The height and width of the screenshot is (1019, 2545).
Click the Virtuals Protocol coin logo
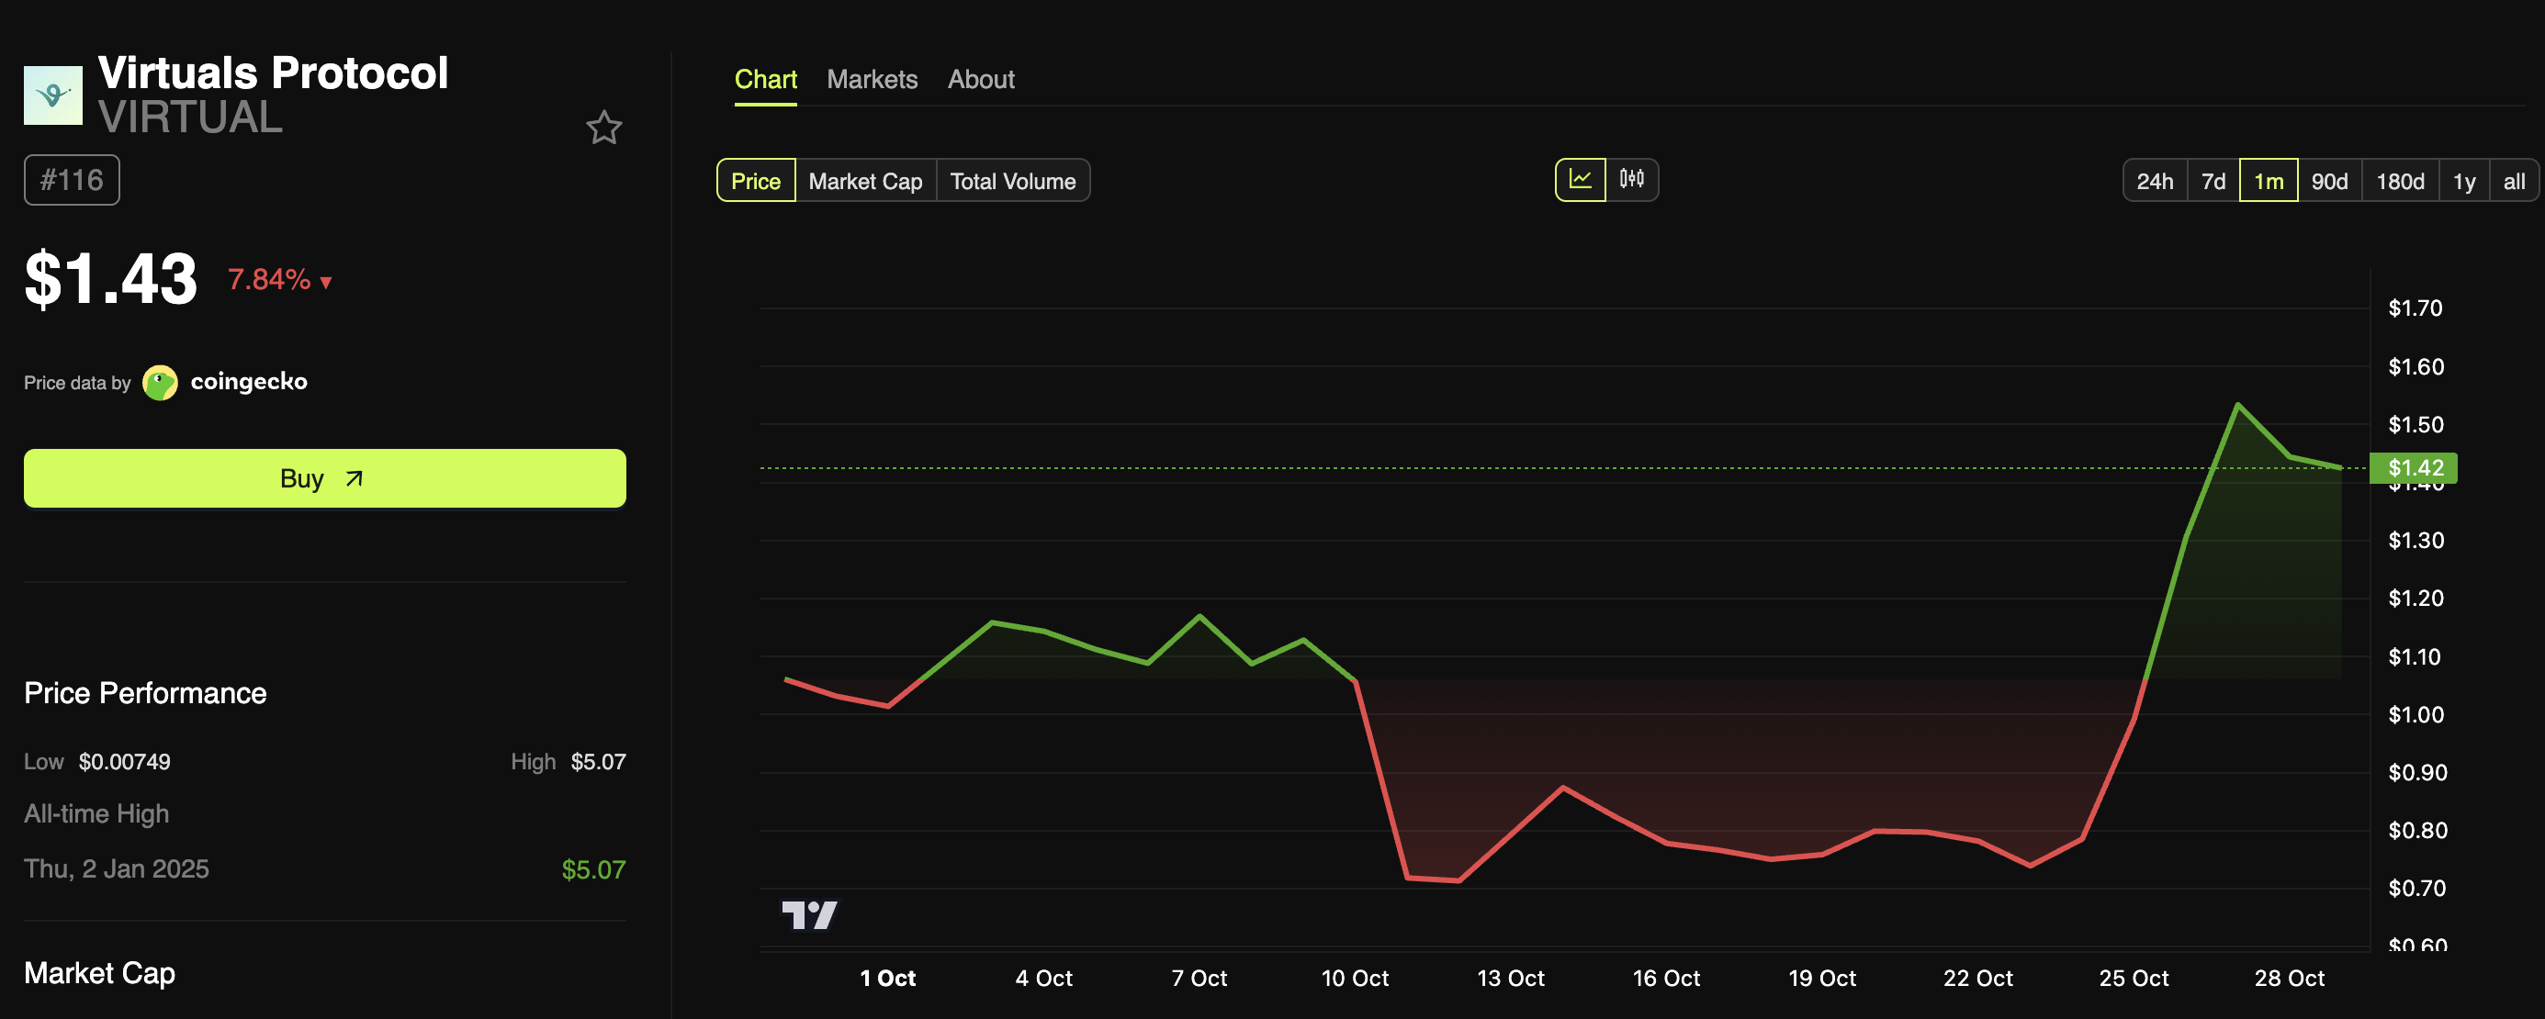tap(53, 94)
